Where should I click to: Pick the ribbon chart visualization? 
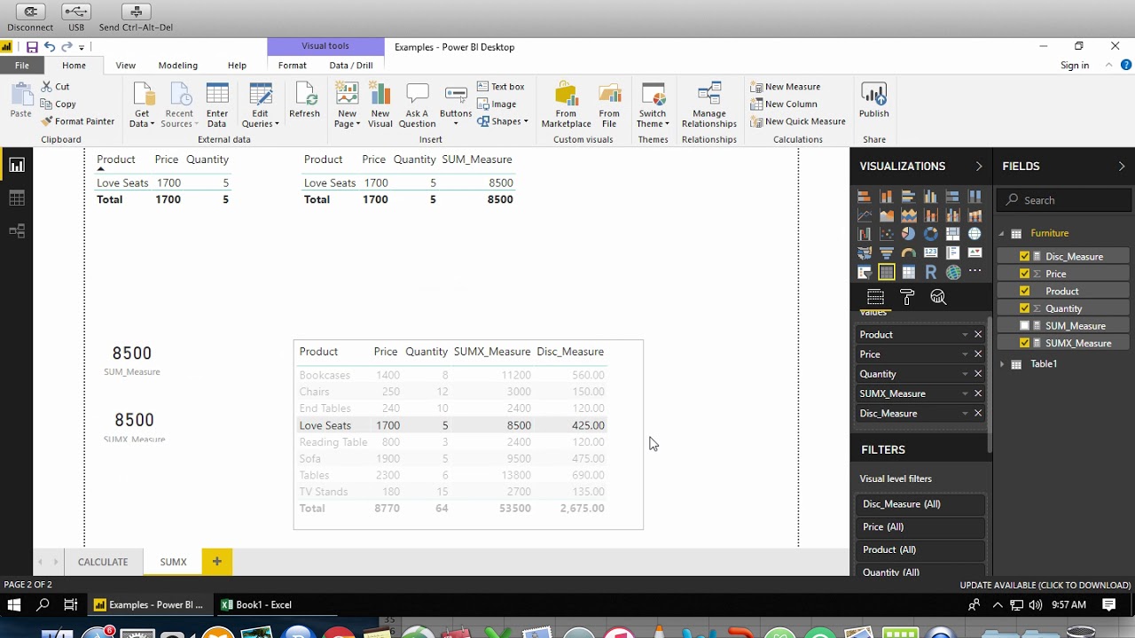[x=975, y=215]
